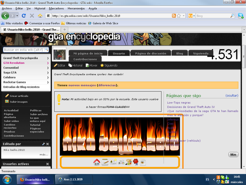Image resolution: width=246 pixels, height=185 pixels.
Task: Stop loading with the X icon
Action: click(x=32, y=16)
